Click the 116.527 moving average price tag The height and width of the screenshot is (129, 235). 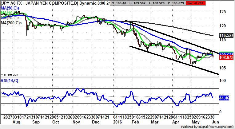226,36
